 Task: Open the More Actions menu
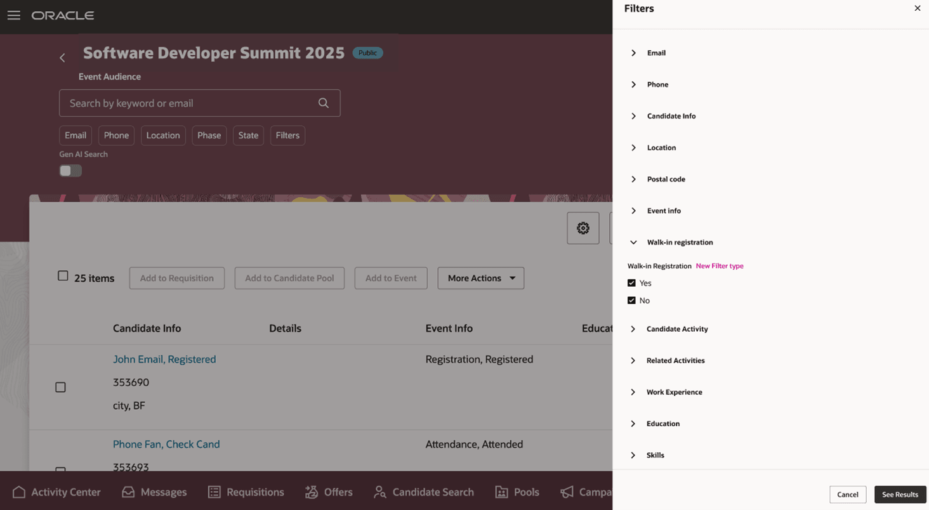[x=480, y=278]
